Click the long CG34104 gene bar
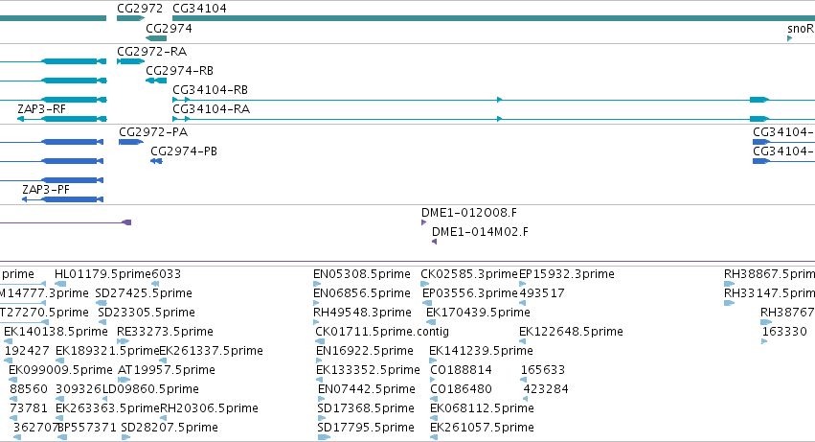815x442 pixels. 494,18
